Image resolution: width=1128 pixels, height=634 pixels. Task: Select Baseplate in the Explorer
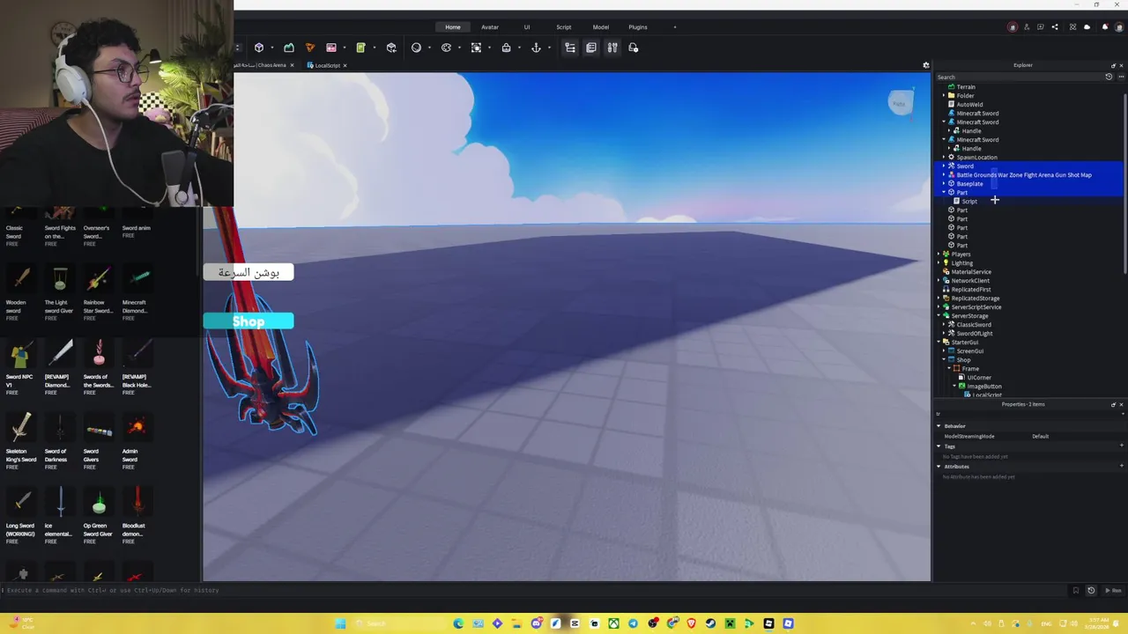(969, 184)
